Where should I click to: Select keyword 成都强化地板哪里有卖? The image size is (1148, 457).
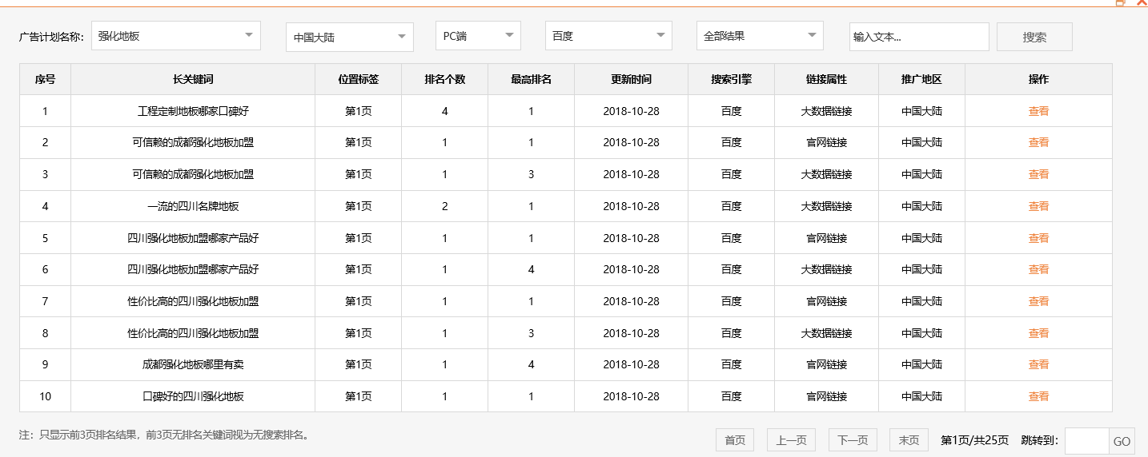pos(193,364)
